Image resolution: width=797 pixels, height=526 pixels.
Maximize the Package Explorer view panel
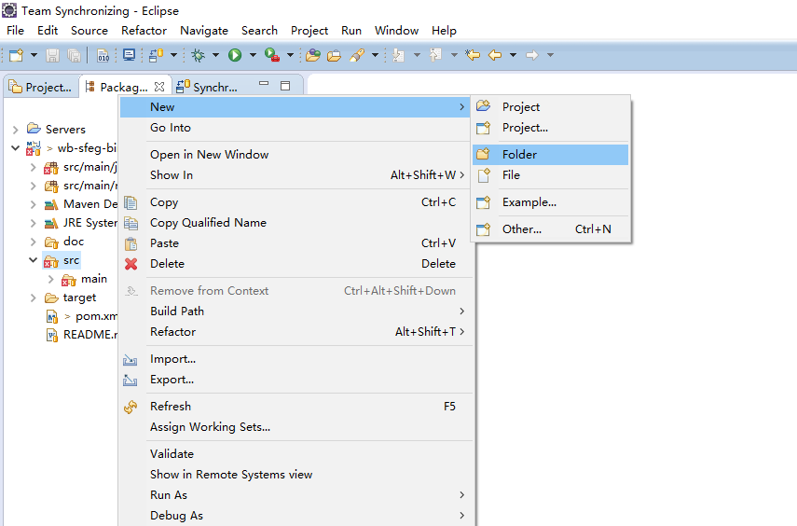click(285, 86)
